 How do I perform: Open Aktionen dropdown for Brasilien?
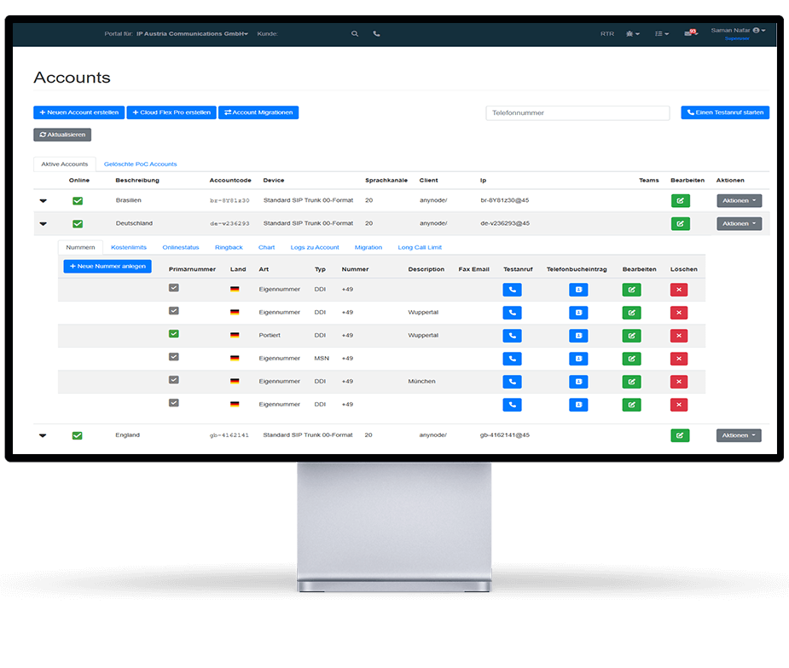pos(739,201)
